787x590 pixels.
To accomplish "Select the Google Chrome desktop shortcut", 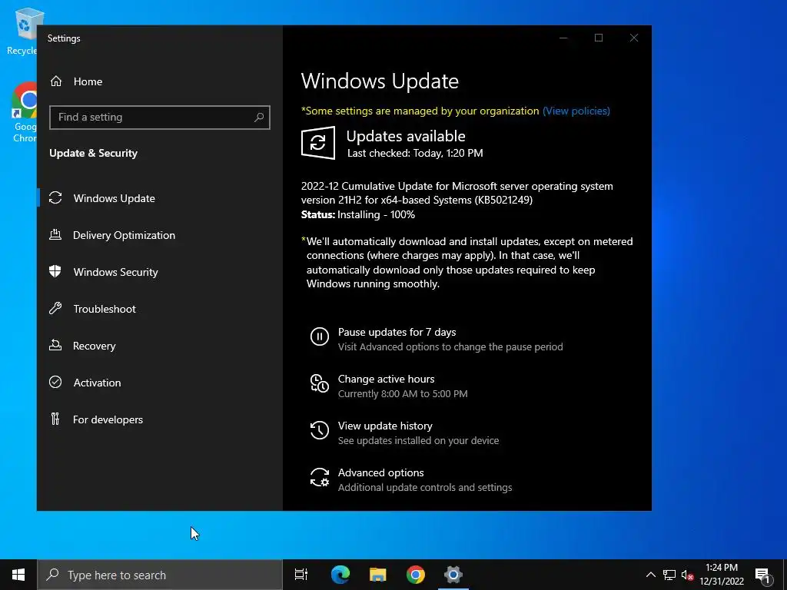I will click(24, 112).
